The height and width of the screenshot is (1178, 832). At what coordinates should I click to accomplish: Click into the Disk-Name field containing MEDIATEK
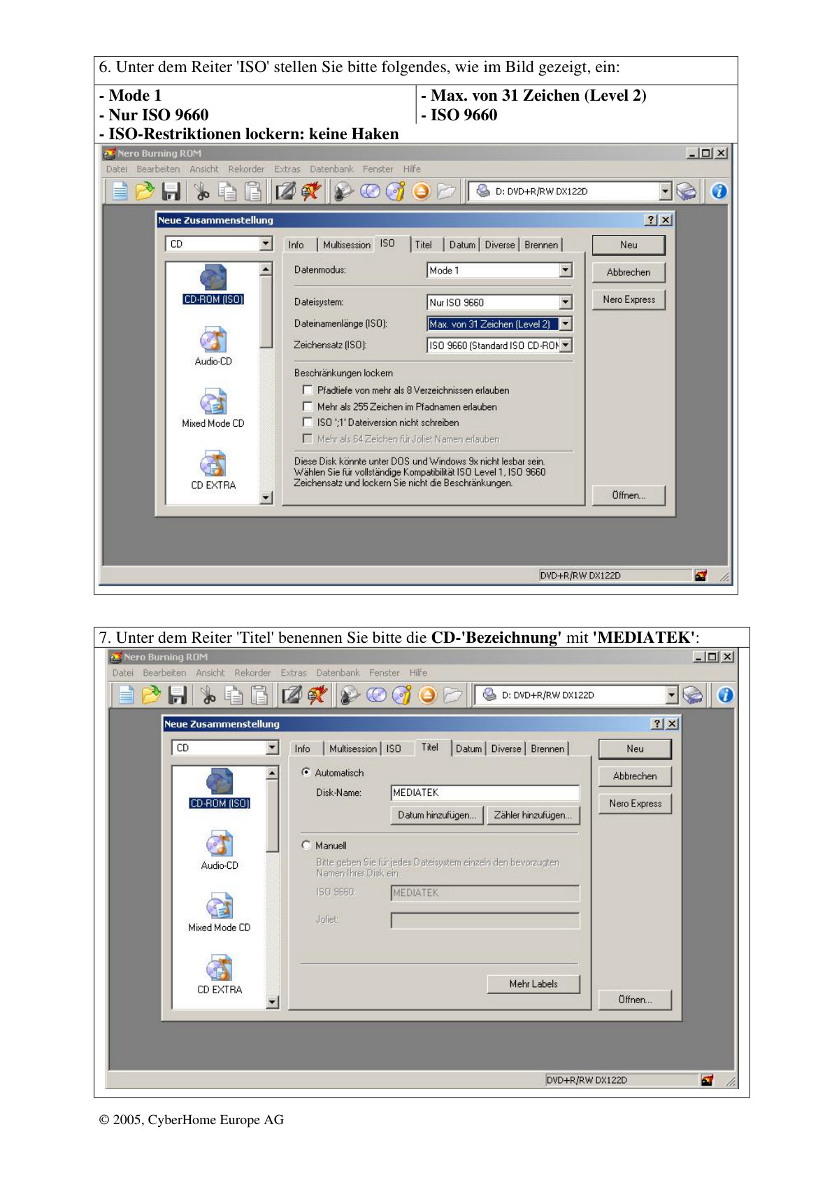485,793
